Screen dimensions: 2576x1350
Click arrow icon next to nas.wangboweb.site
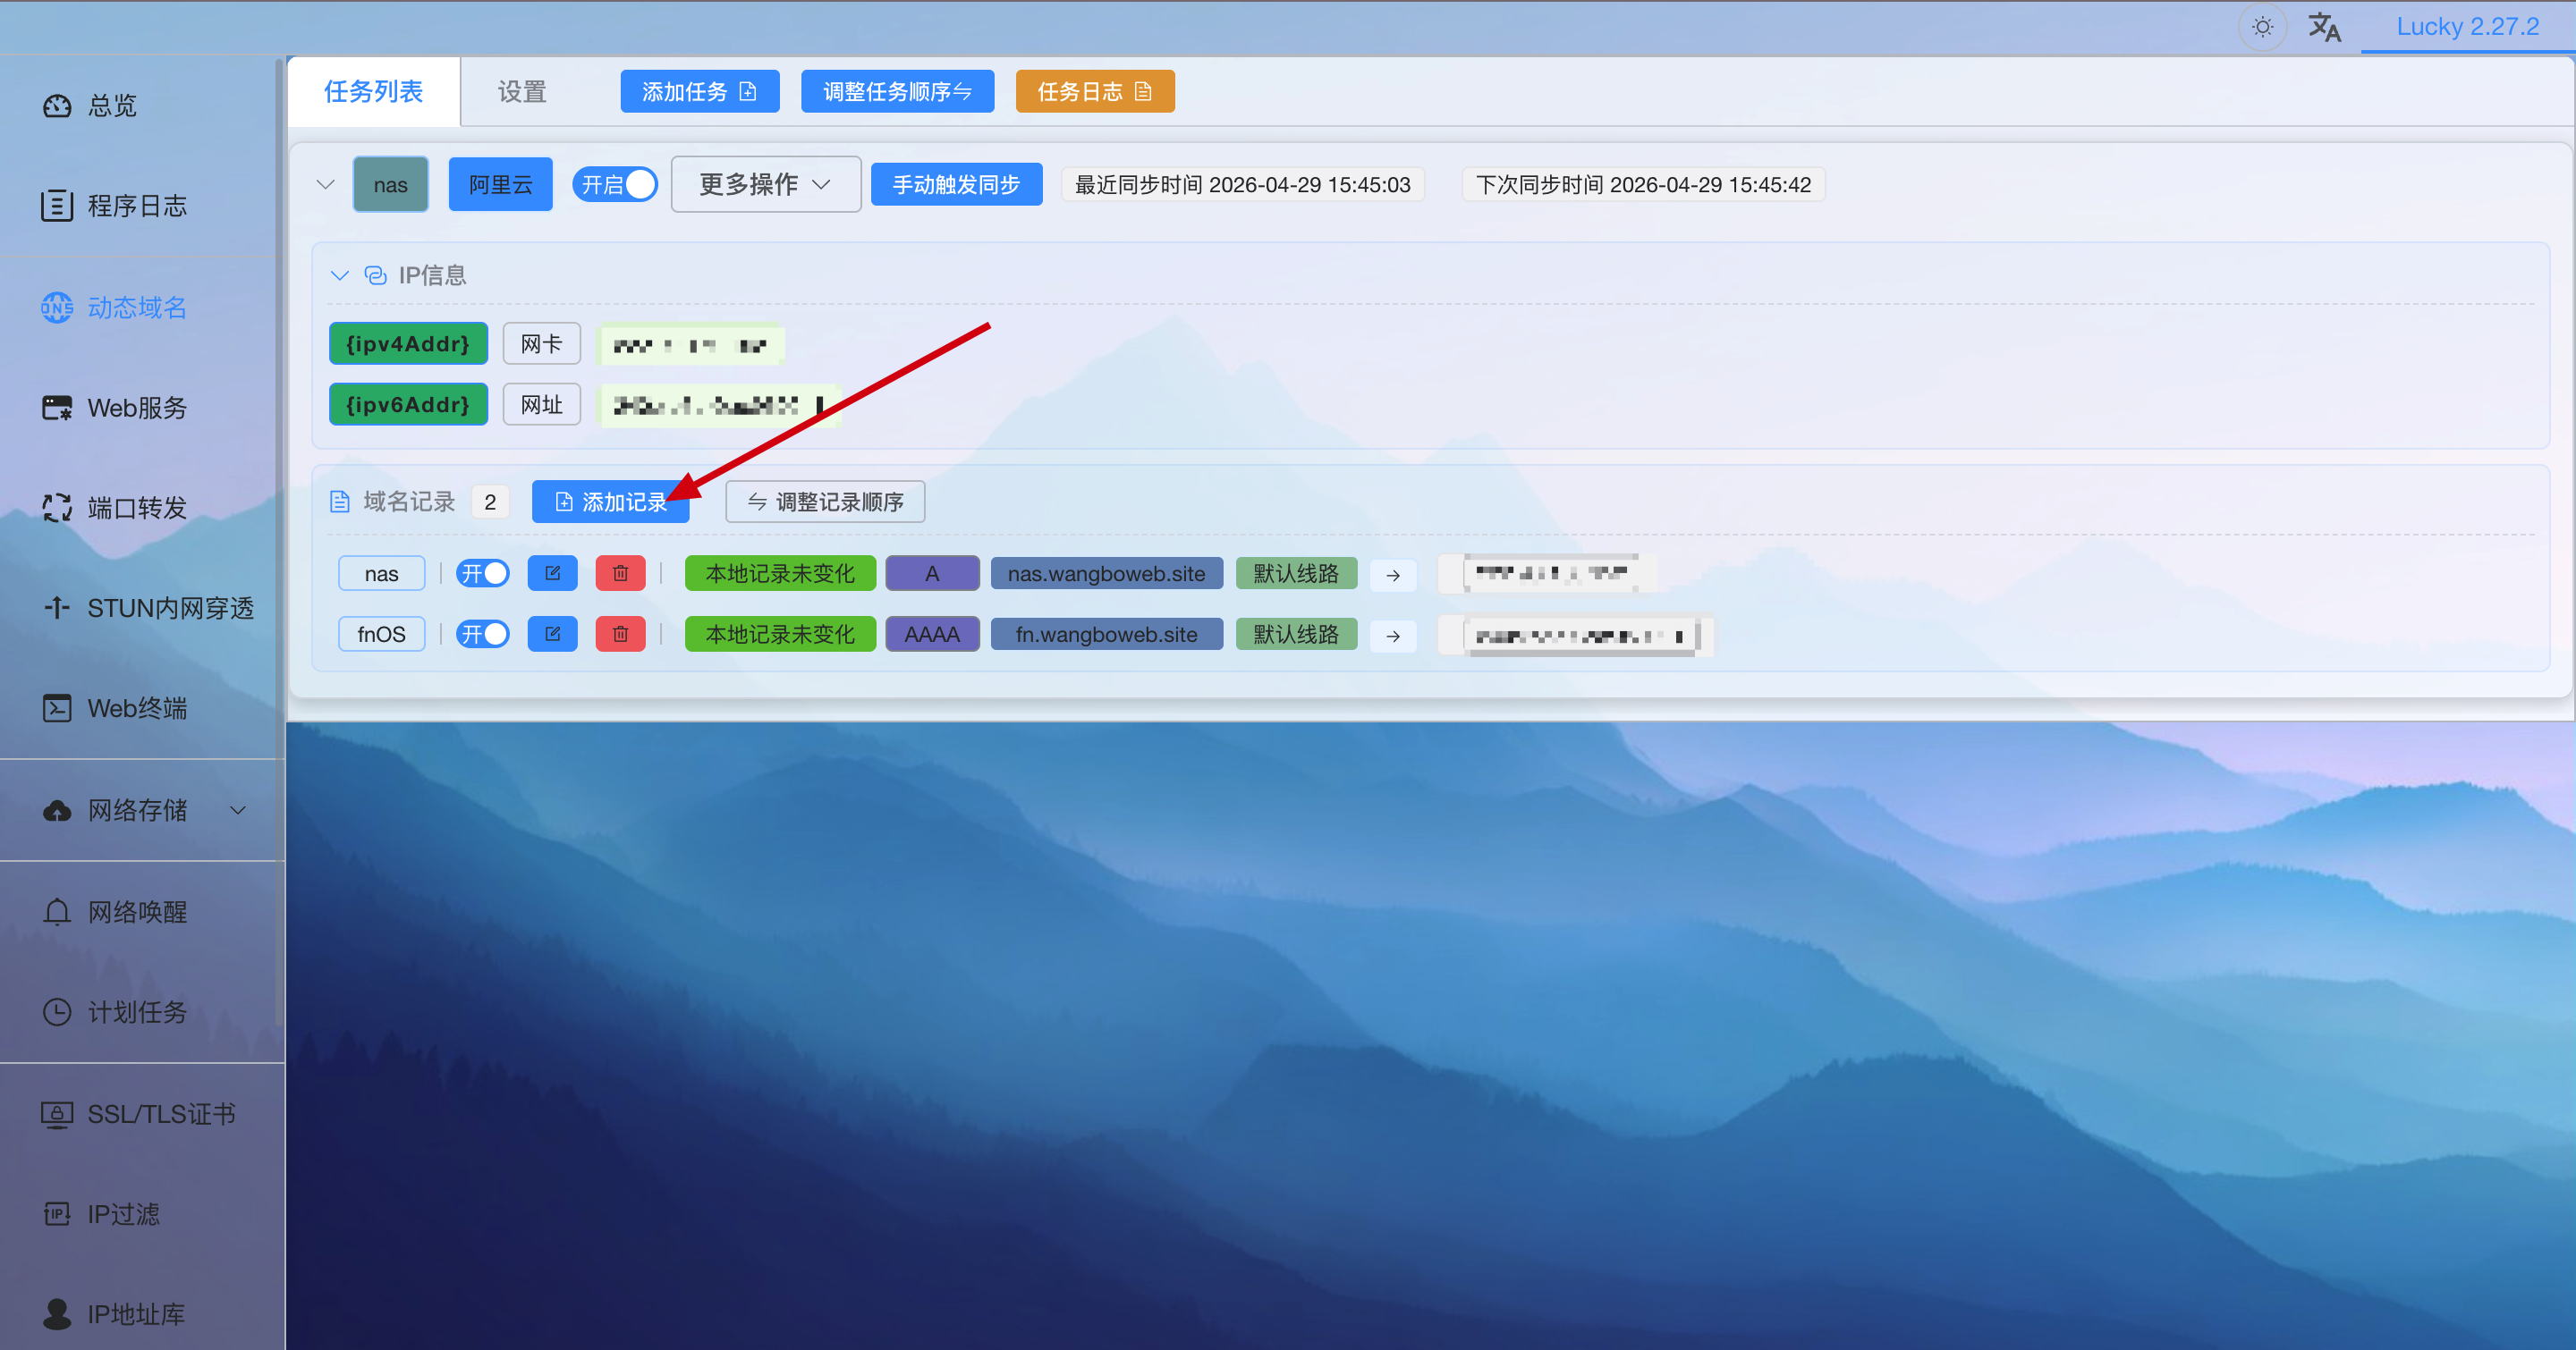[x=1393, y=575]
